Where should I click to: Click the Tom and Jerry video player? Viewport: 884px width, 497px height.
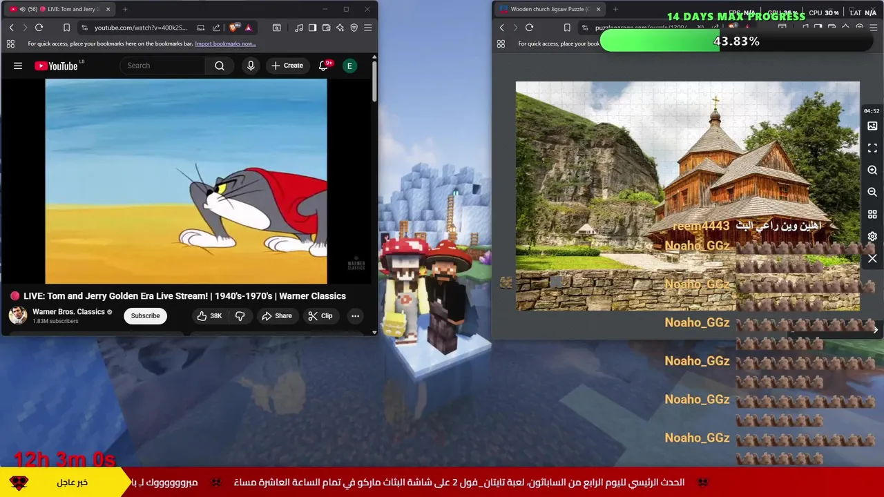(x=186, y=181)
